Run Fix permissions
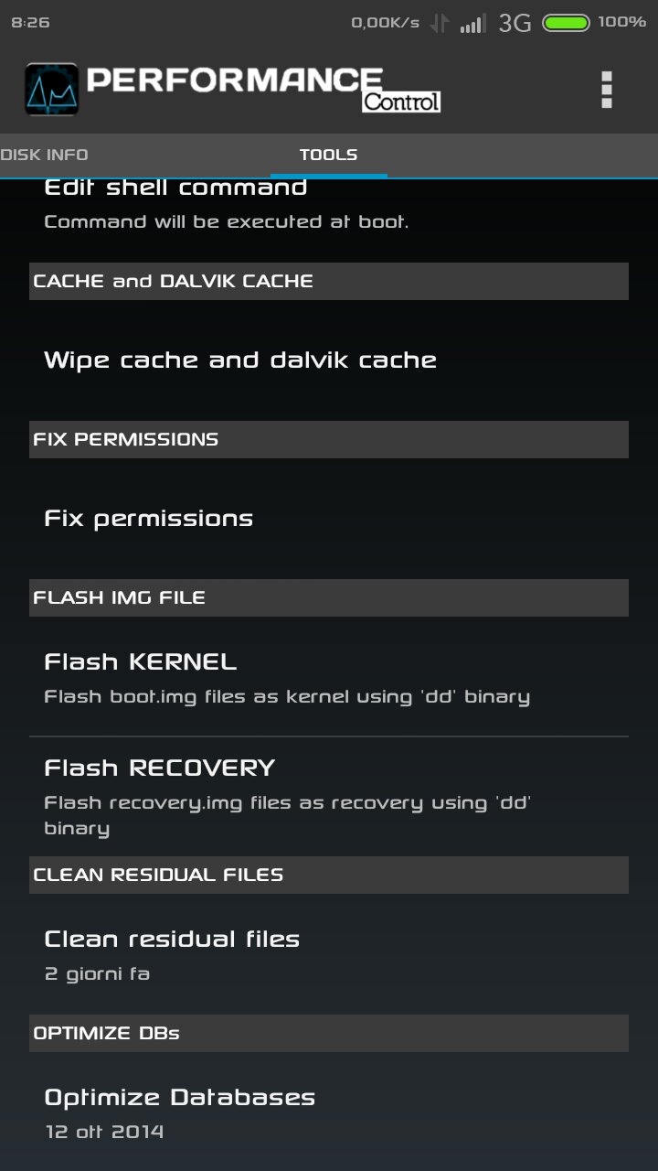 [x=329, y=519]
